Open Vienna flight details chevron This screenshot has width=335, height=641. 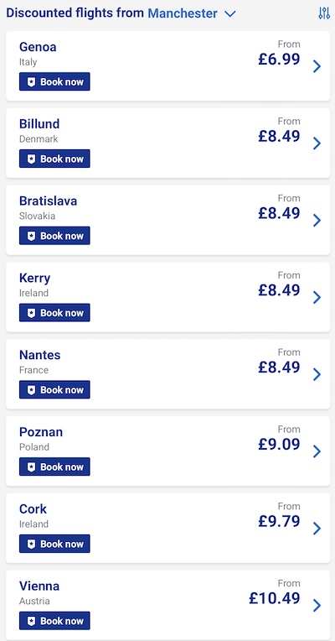point(317,606)
